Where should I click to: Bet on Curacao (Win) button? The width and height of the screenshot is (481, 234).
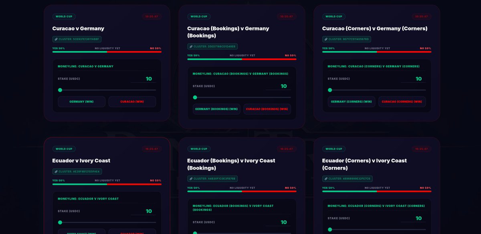click(132, 102)
